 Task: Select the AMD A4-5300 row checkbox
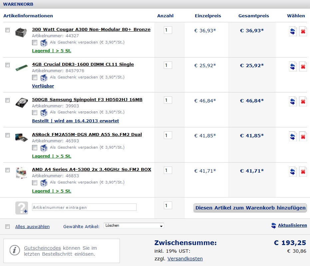point(8,170)
